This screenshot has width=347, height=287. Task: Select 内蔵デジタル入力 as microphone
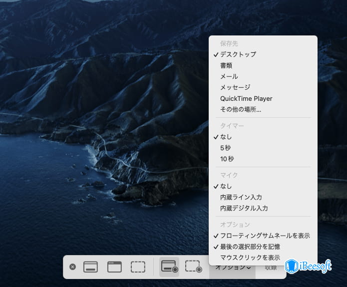coord(244,208)
